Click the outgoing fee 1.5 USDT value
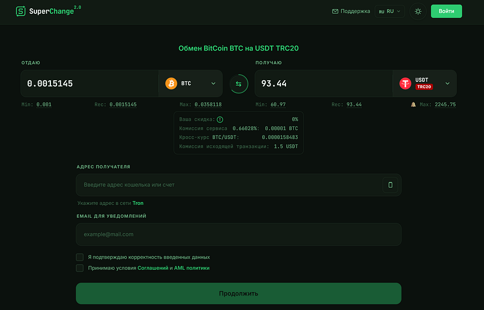The image size is (484, 310). point(286,147)
